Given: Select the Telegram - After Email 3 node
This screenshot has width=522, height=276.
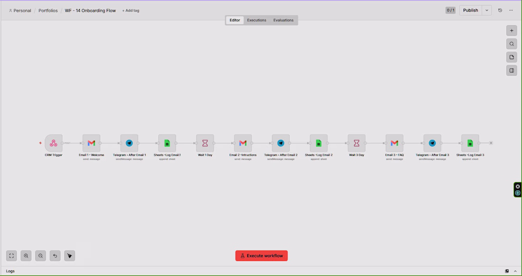Looking at the screenshot, I should pyautogui.click(x=432, y=143).
